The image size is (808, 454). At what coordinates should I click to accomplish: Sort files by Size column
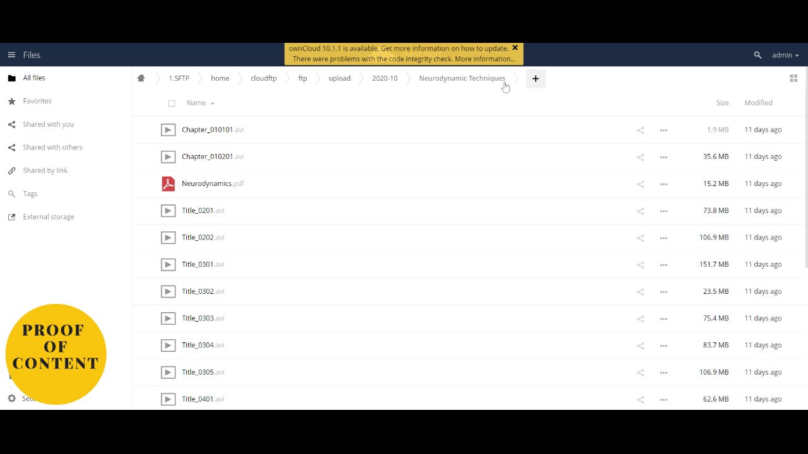722,103
